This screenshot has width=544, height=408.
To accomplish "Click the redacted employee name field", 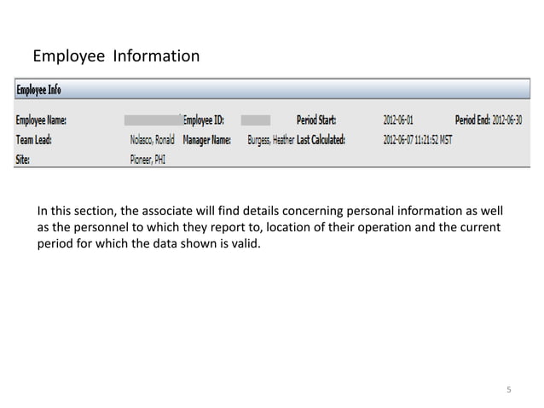I will coord(153,120).
